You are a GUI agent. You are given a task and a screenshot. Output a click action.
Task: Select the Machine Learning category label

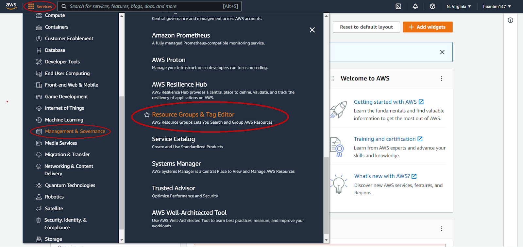tap(64, 120)
